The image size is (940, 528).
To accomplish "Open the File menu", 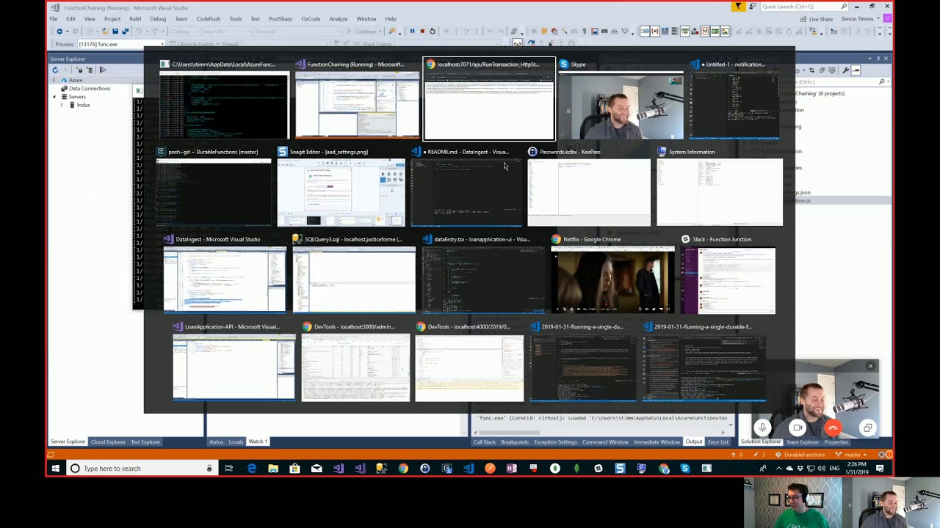I will point(54,18).
